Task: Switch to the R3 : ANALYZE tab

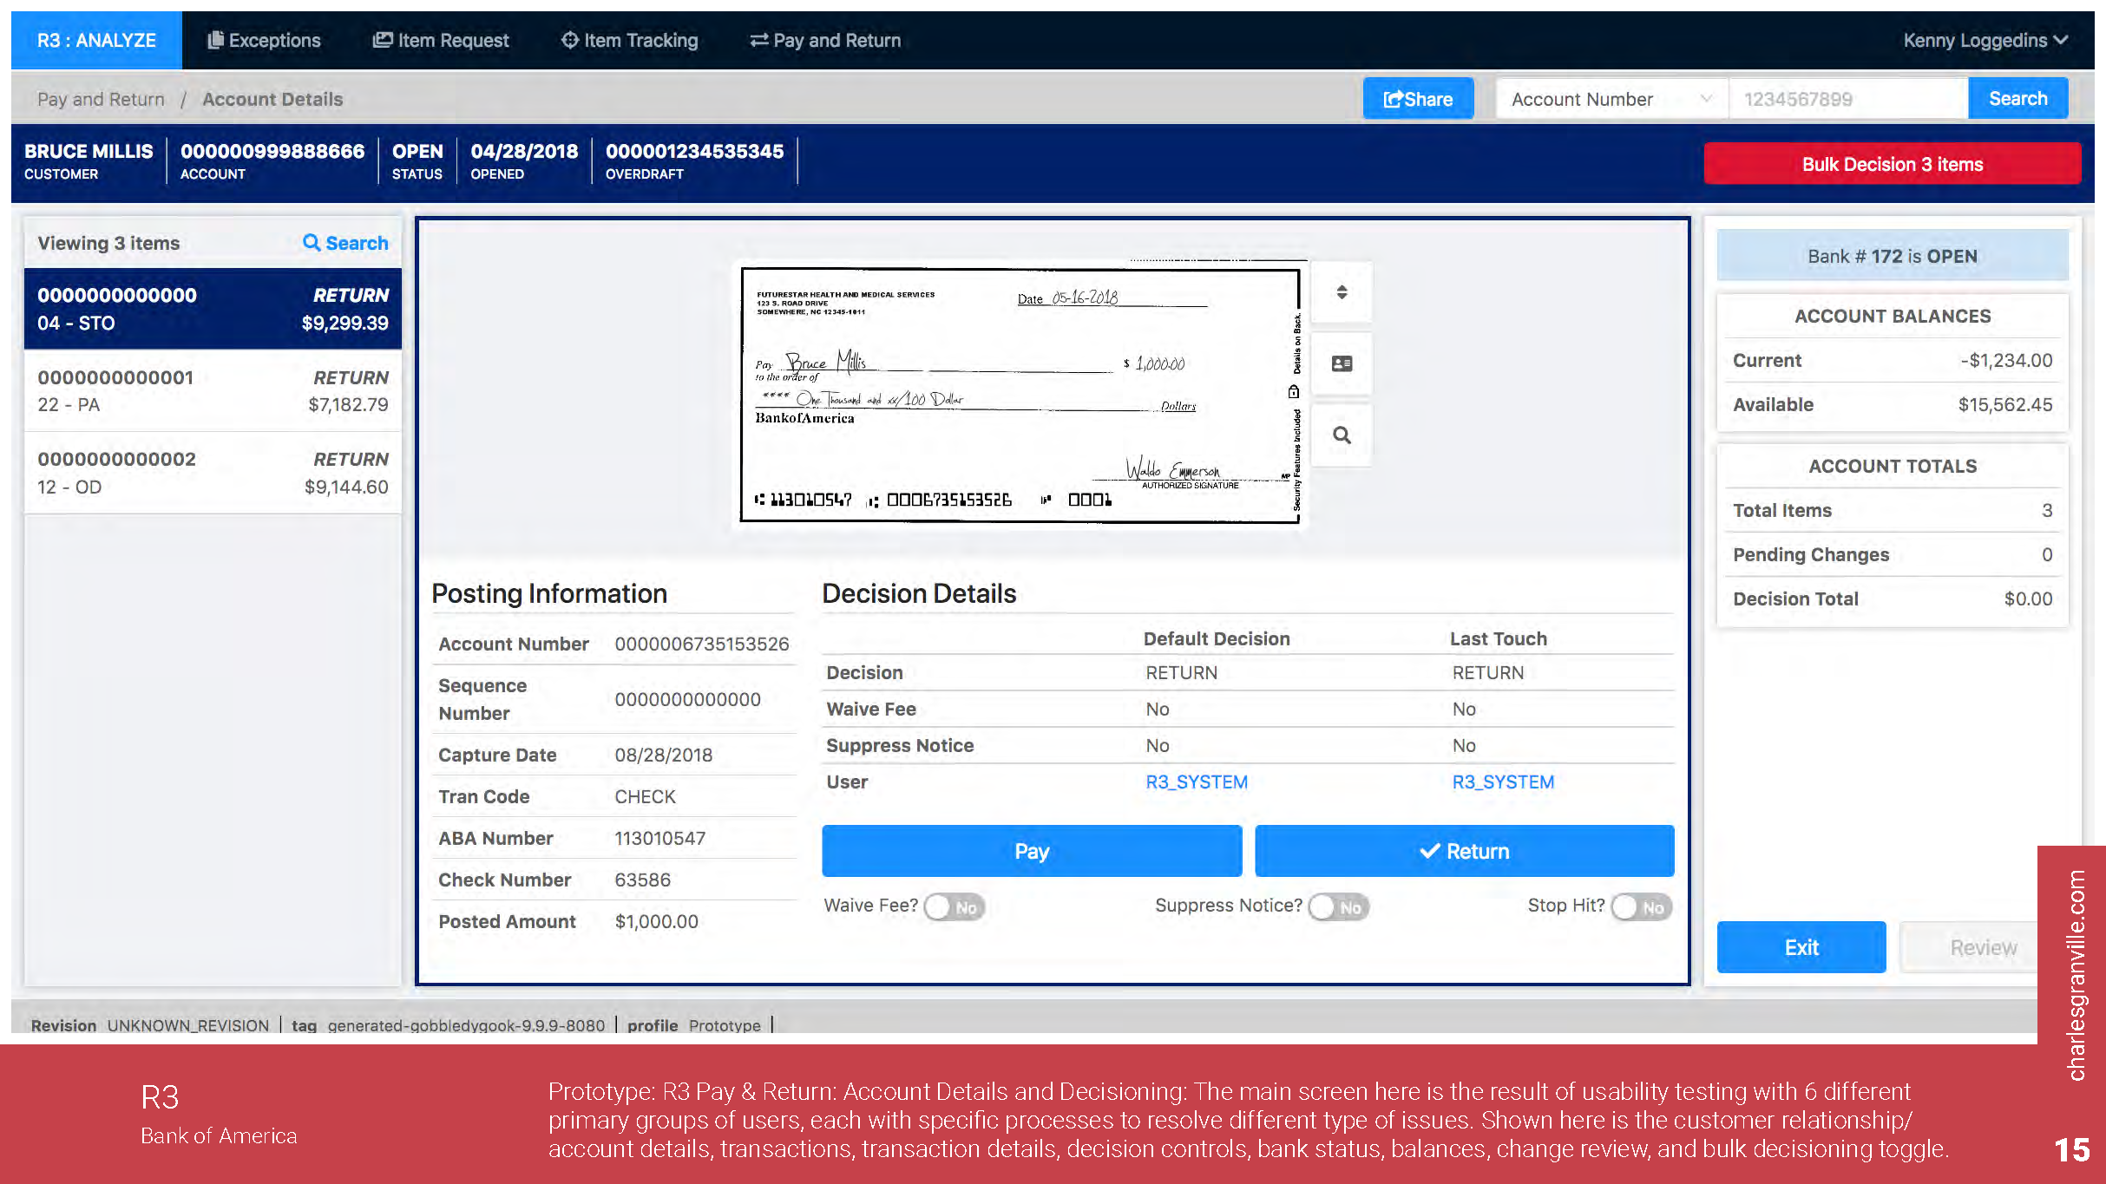Action: pos(96,40)
